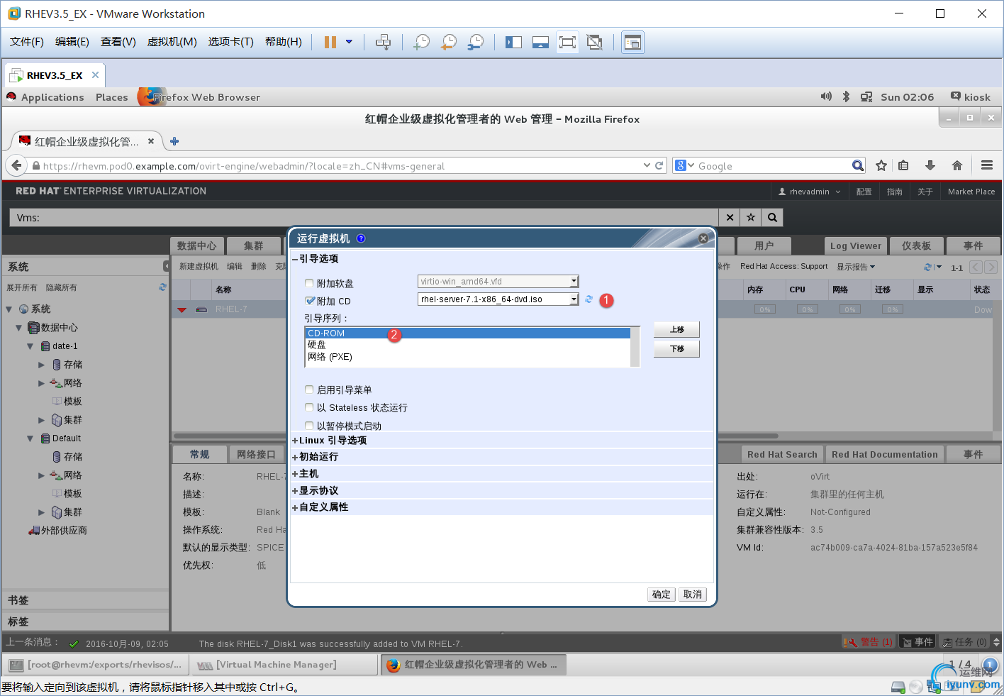Open the VMware 文件(F) menu
Image resolution: width=1004 pixels, height=696 pixels.
click(27, 42)
